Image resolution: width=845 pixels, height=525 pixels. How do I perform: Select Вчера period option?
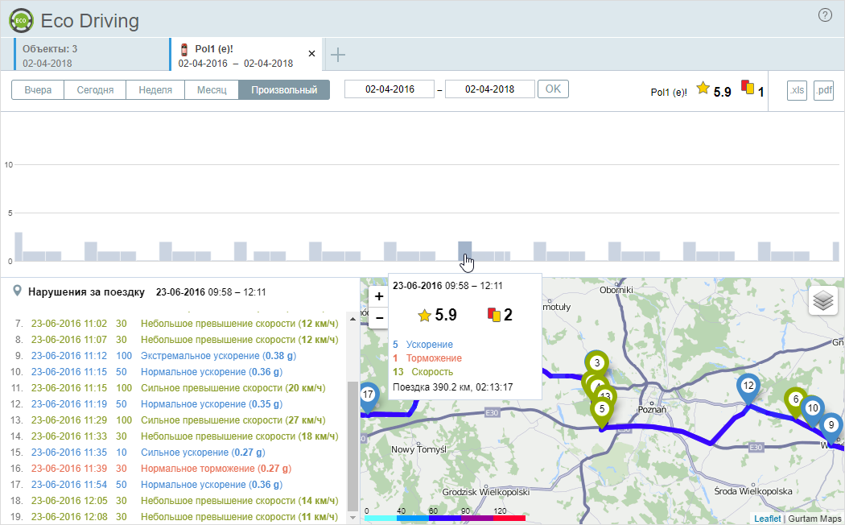[38, 89]
